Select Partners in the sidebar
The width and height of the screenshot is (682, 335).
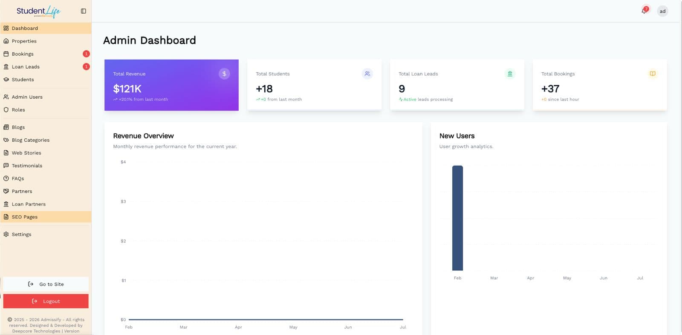pos(46,191)
